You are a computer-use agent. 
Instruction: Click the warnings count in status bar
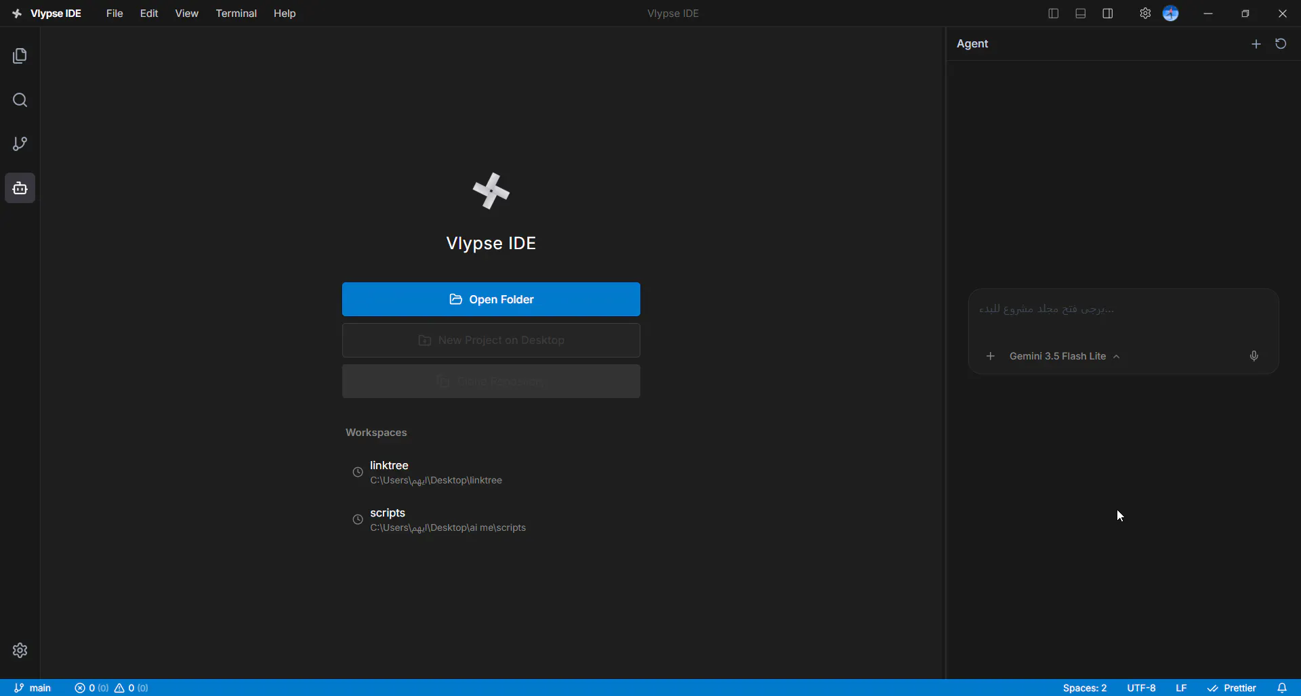tap(131, 688)
